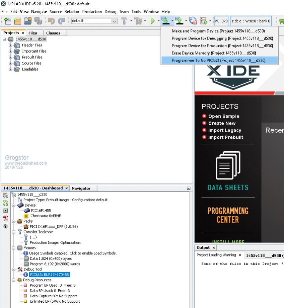Click the PC: 0x0 status field

click(221, 21)
